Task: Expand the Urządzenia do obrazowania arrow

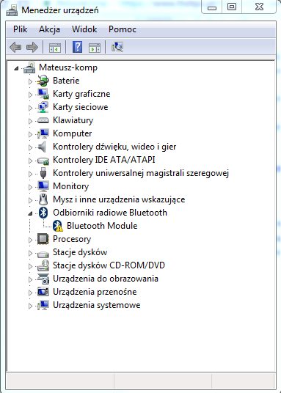Action: coord(30,279)
